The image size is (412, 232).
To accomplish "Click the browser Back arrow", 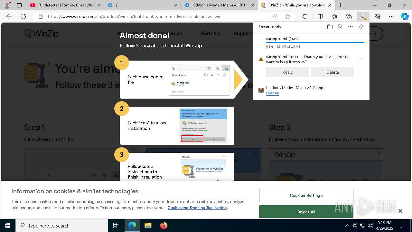I will tap(9, 16).
